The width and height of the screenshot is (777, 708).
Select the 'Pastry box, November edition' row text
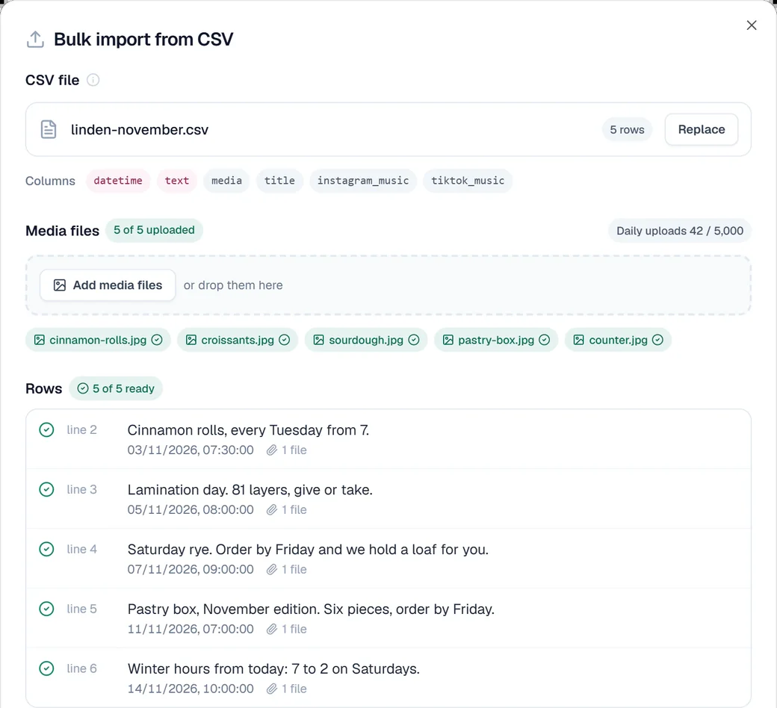(x=312, y=609)
